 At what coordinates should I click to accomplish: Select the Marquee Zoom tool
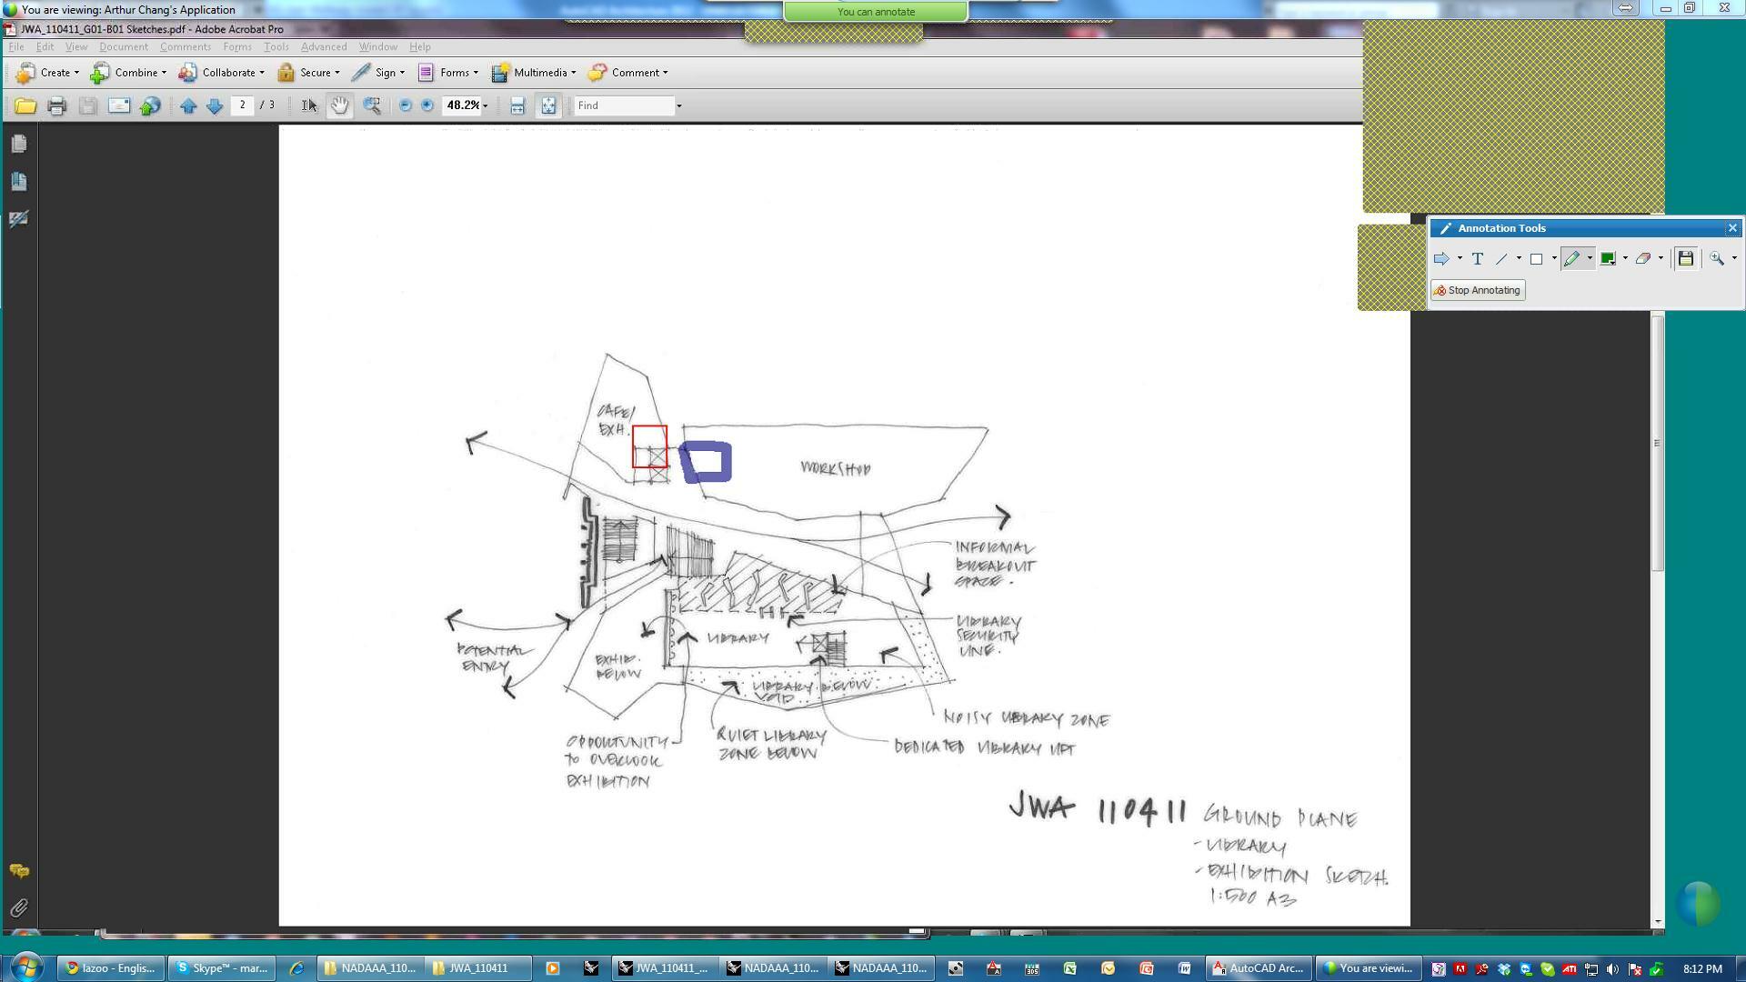[x=371, y=105]
